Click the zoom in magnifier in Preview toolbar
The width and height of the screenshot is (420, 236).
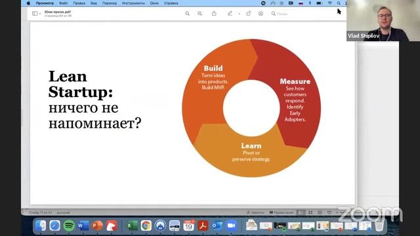199,13
